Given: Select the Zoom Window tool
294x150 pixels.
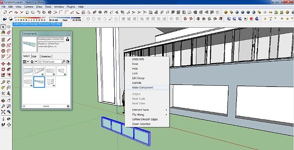Looking at the screenshot, I should pos(9,107).
